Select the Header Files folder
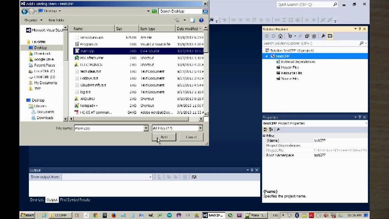The height and width of the screenshot is (219, 389). click(x=290, y=68)
